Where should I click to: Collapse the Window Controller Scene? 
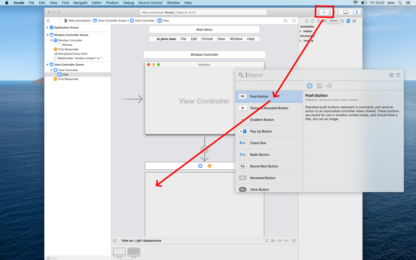tap(47, 35)
